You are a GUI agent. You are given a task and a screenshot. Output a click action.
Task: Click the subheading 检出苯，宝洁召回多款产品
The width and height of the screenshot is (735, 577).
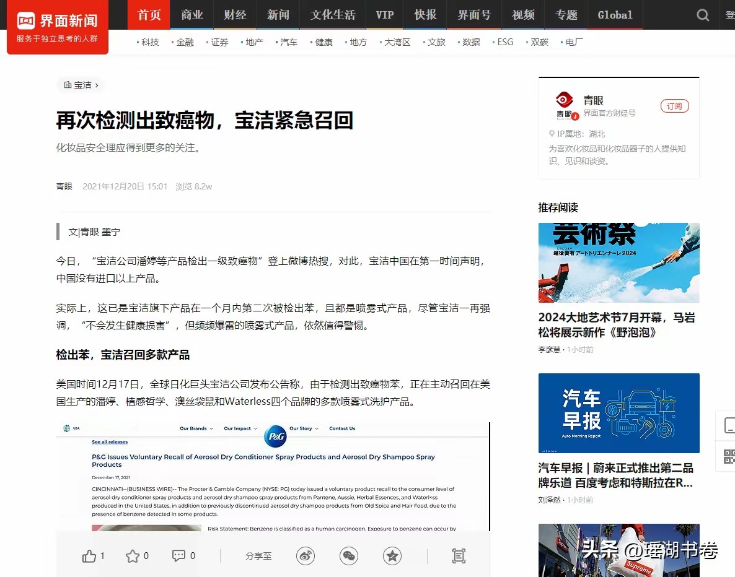click(x=123, y=355)
